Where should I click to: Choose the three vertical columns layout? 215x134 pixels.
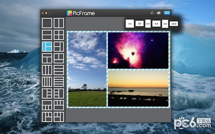pos(47,70)
